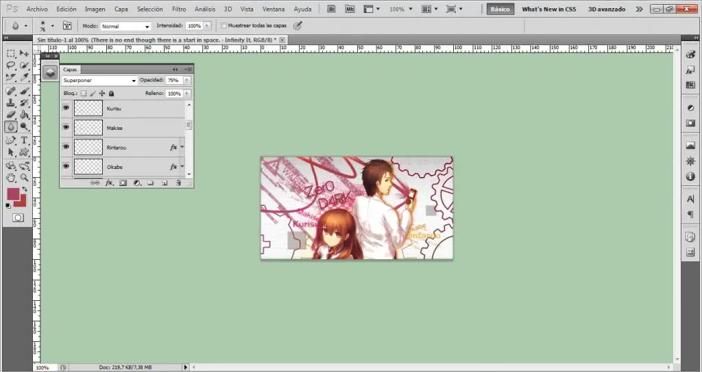Select the Path Selection tool
The width and height of the screenshot is (702, 372).
[x=11, y=152]
